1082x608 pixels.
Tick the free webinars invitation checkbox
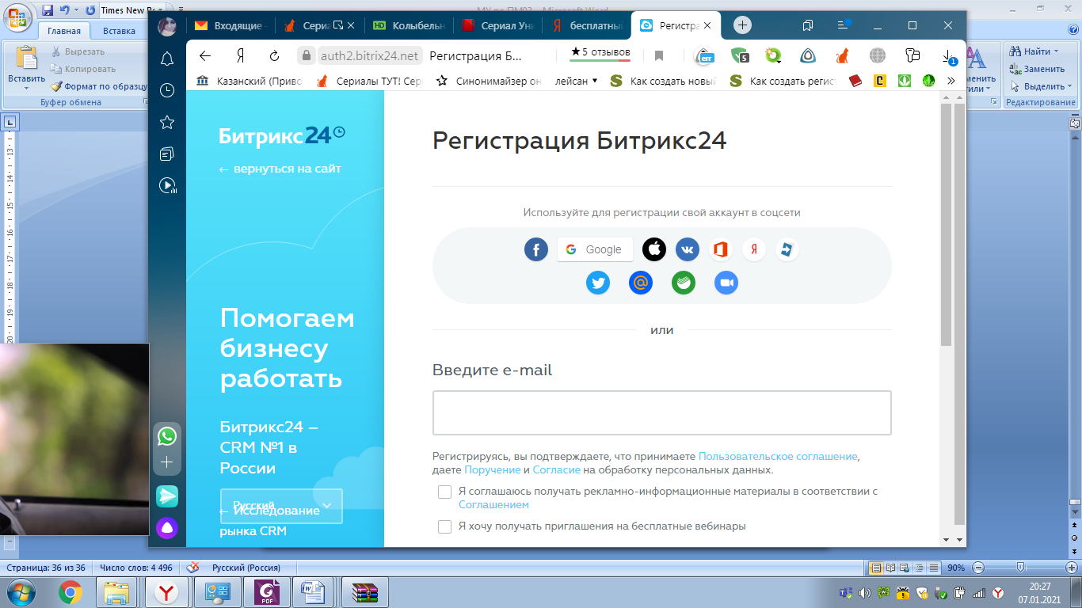pos(444,526)
